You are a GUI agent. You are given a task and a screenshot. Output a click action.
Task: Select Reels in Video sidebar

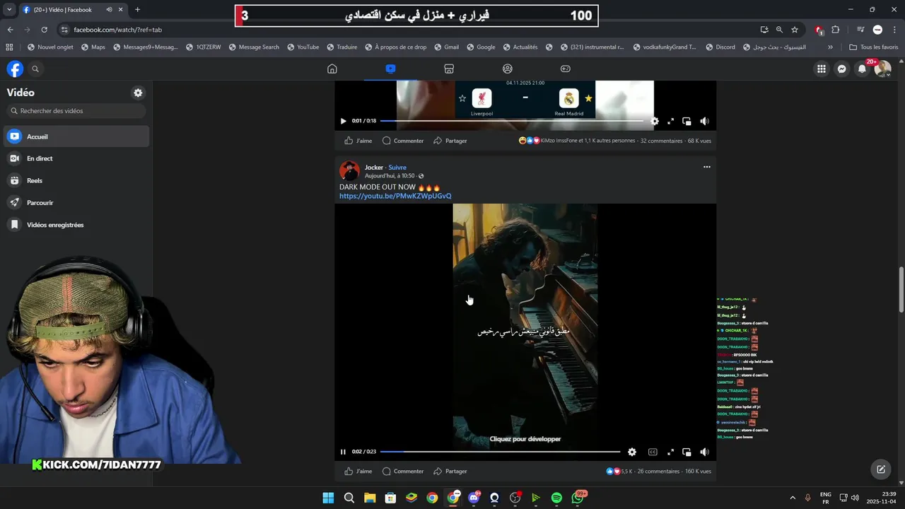(x=76, y=180)
